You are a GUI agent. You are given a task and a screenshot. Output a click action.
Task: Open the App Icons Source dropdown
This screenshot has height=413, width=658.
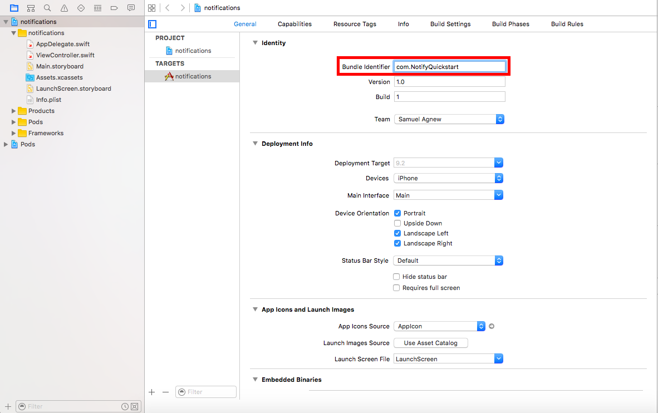pyautogui.click(x=439, y=326)
